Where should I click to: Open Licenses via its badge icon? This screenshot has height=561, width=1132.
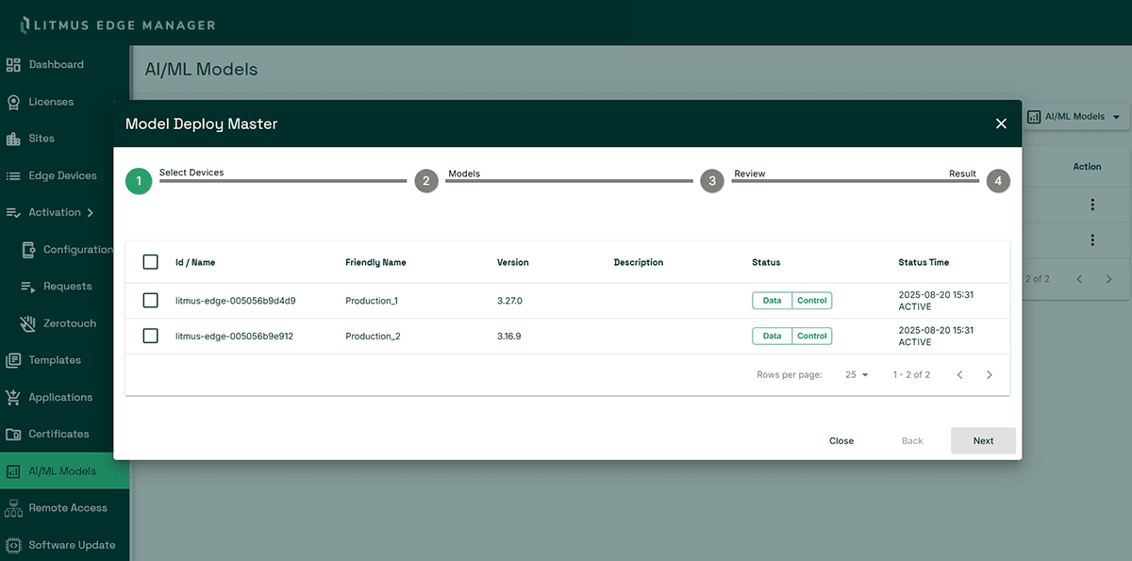[13, 102]
